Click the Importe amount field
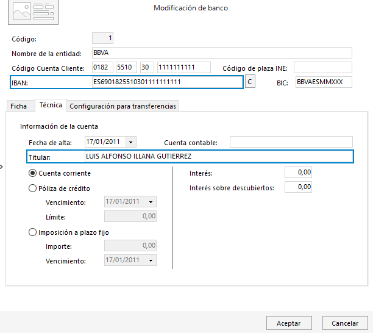Screen dimensions: 373x333 pyautogui.click(x=130, y=245)
